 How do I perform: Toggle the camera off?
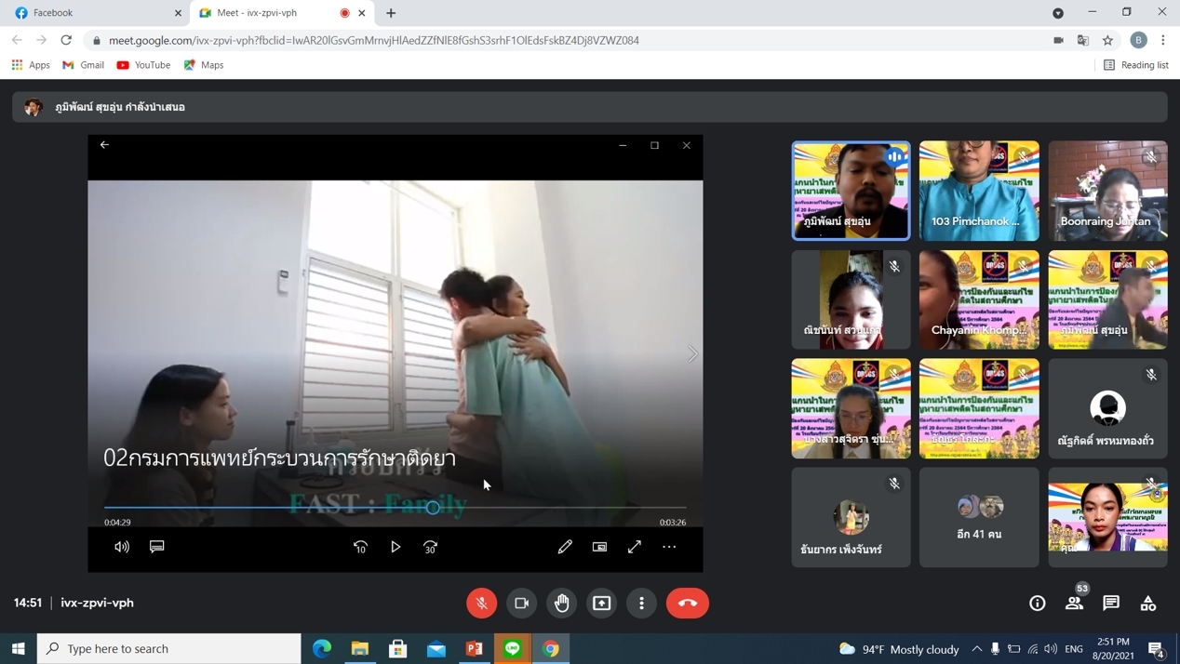pos(522,603)
